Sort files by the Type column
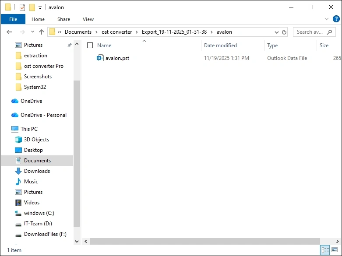This screenshot has width=342, height=256. pyautogui.click(x=272, y=46)
